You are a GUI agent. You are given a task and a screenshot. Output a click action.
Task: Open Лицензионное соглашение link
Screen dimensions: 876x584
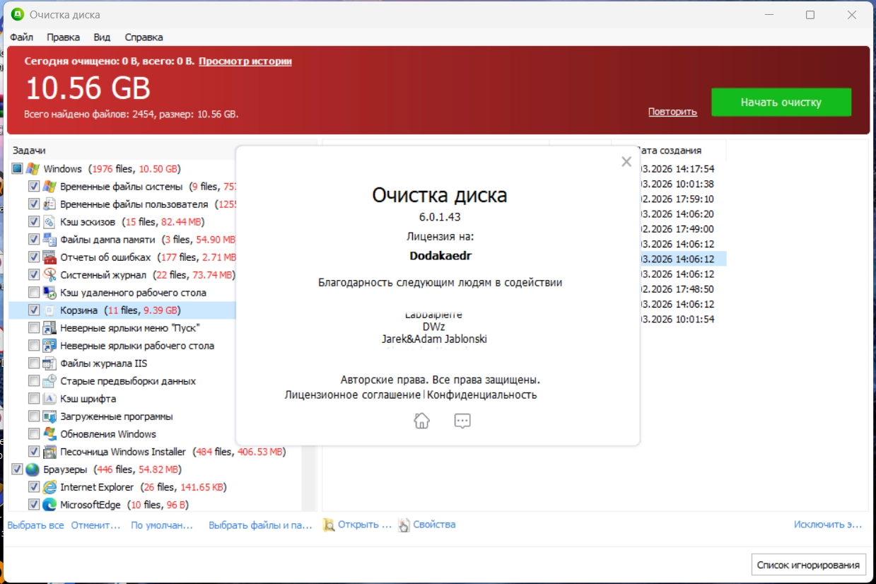[x=352, y=395]
